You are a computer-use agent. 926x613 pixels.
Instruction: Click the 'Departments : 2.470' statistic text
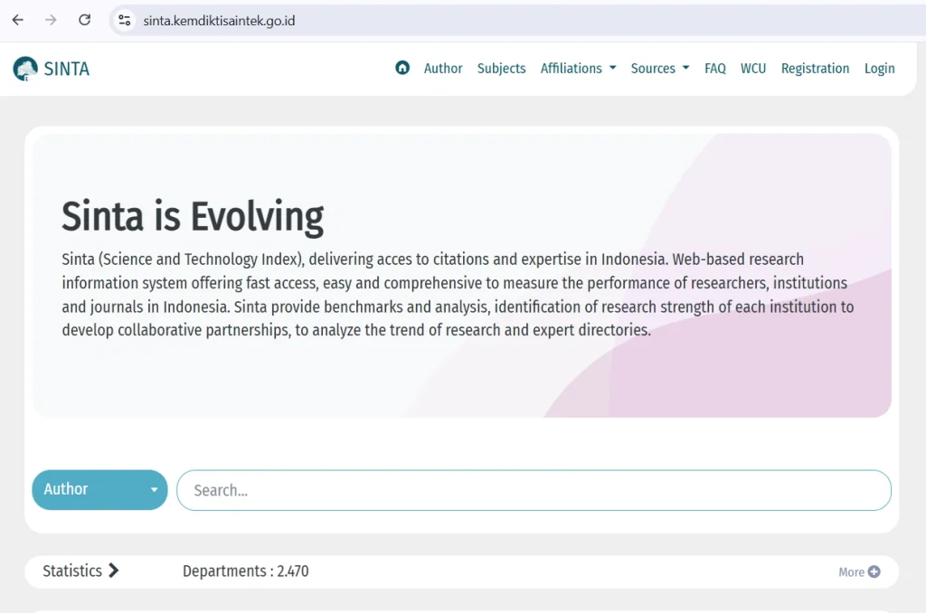click(246, 571)
